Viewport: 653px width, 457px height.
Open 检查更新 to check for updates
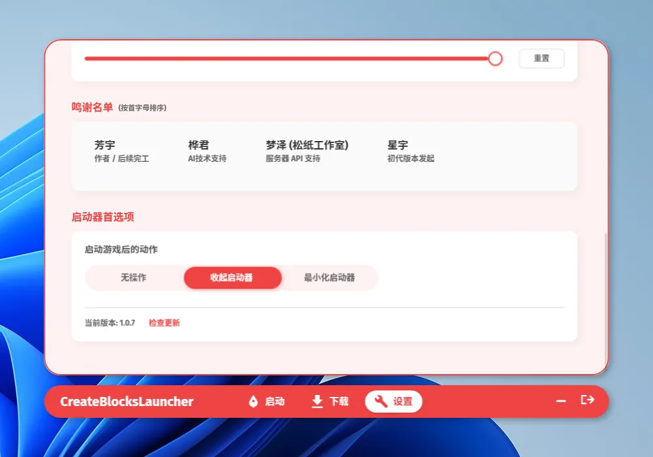(x=163, y=323)
